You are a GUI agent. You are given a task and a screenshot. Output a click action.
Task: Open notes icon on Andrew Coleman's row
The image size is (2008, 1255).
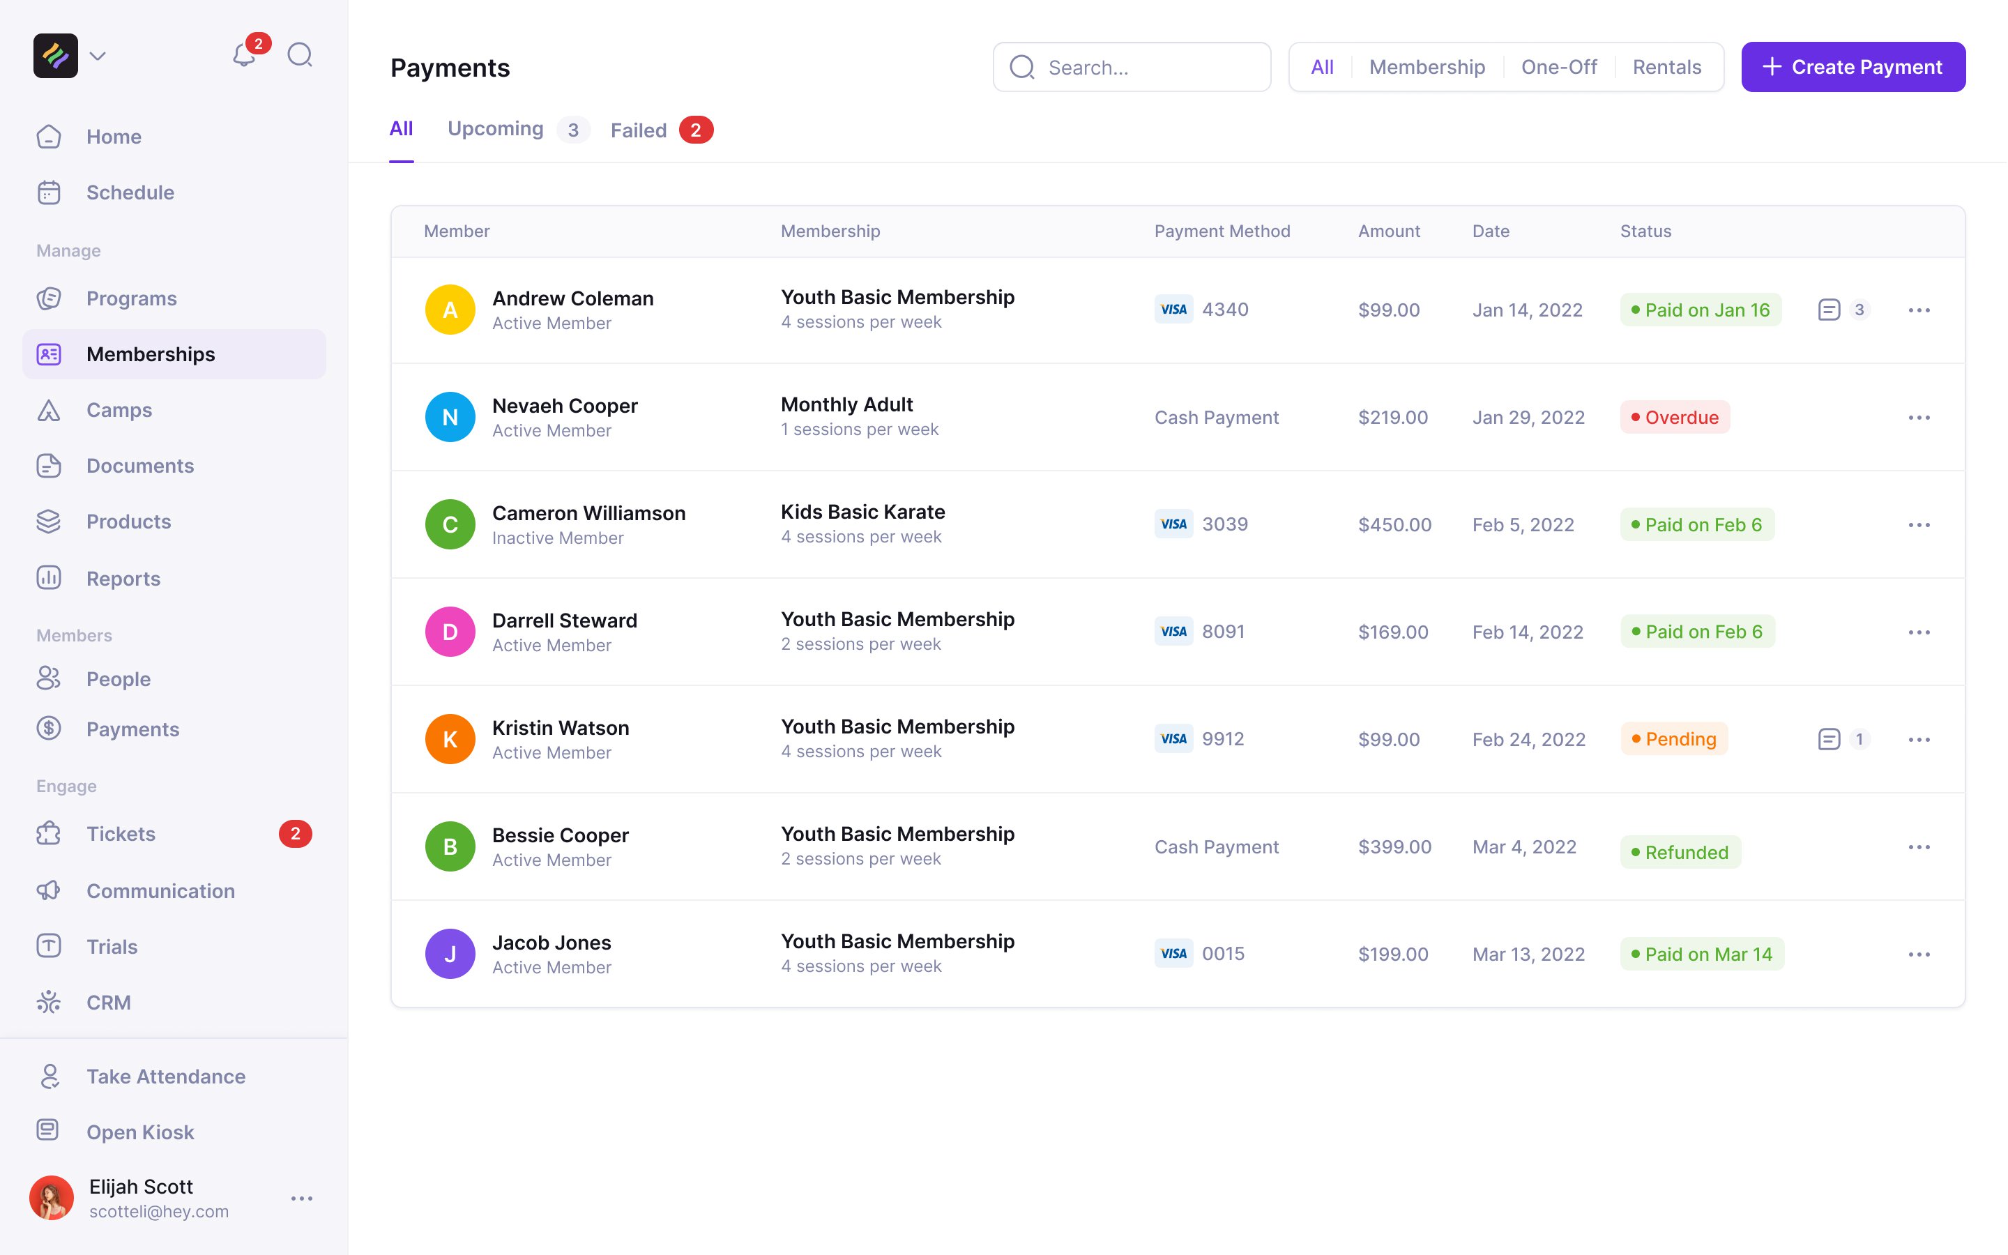pos(1829,310)
